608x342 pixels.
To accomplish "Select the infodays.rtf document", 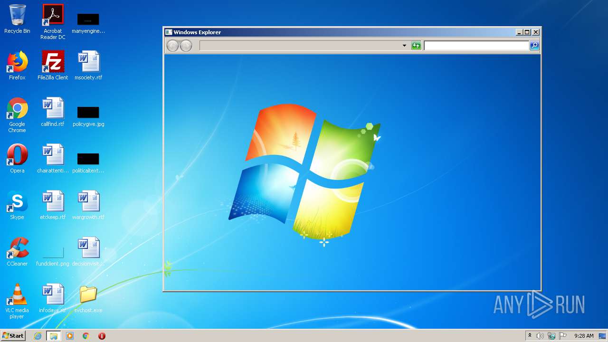I will pos(53,298).
